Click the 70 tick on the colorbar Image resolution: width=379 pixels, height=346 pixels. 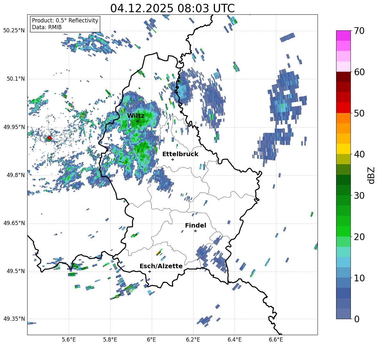point(359,31)
